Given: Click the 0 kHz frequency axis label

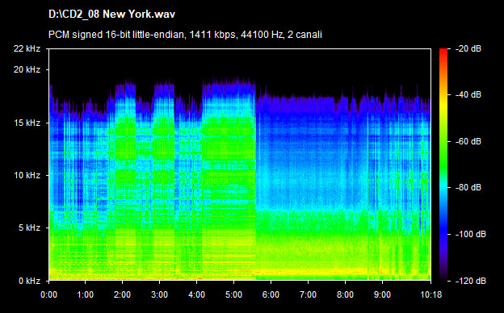Looking at the screenshot, I should coord(29,281).
